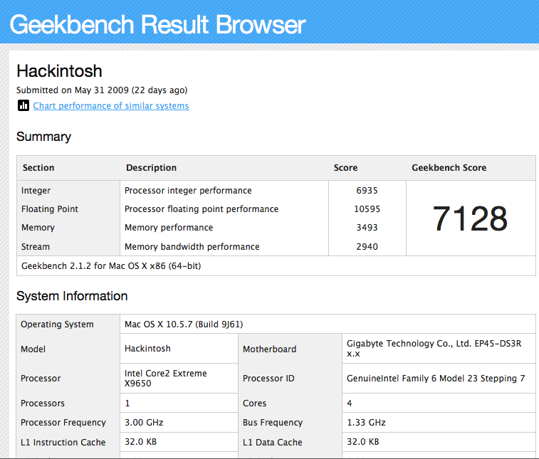Click 'Intel Core2 Extreme X9650' value
The width and height of the screenshot is (539, 459).
tap(166, 379)
